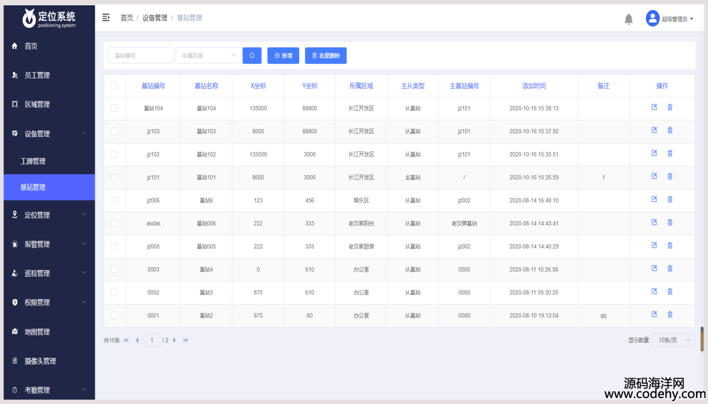
Task: Click the user avatar icon
Action: click(653, 18)
